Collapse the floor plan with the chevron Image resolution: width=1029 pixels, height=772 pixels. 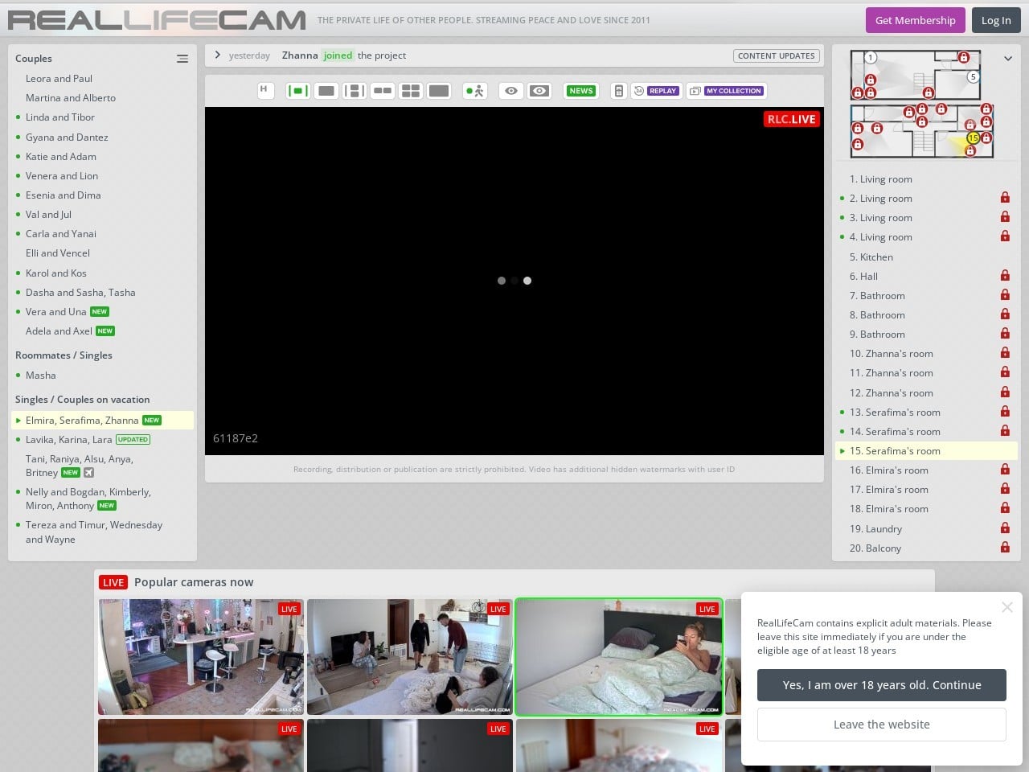(x=1007, y=59)
